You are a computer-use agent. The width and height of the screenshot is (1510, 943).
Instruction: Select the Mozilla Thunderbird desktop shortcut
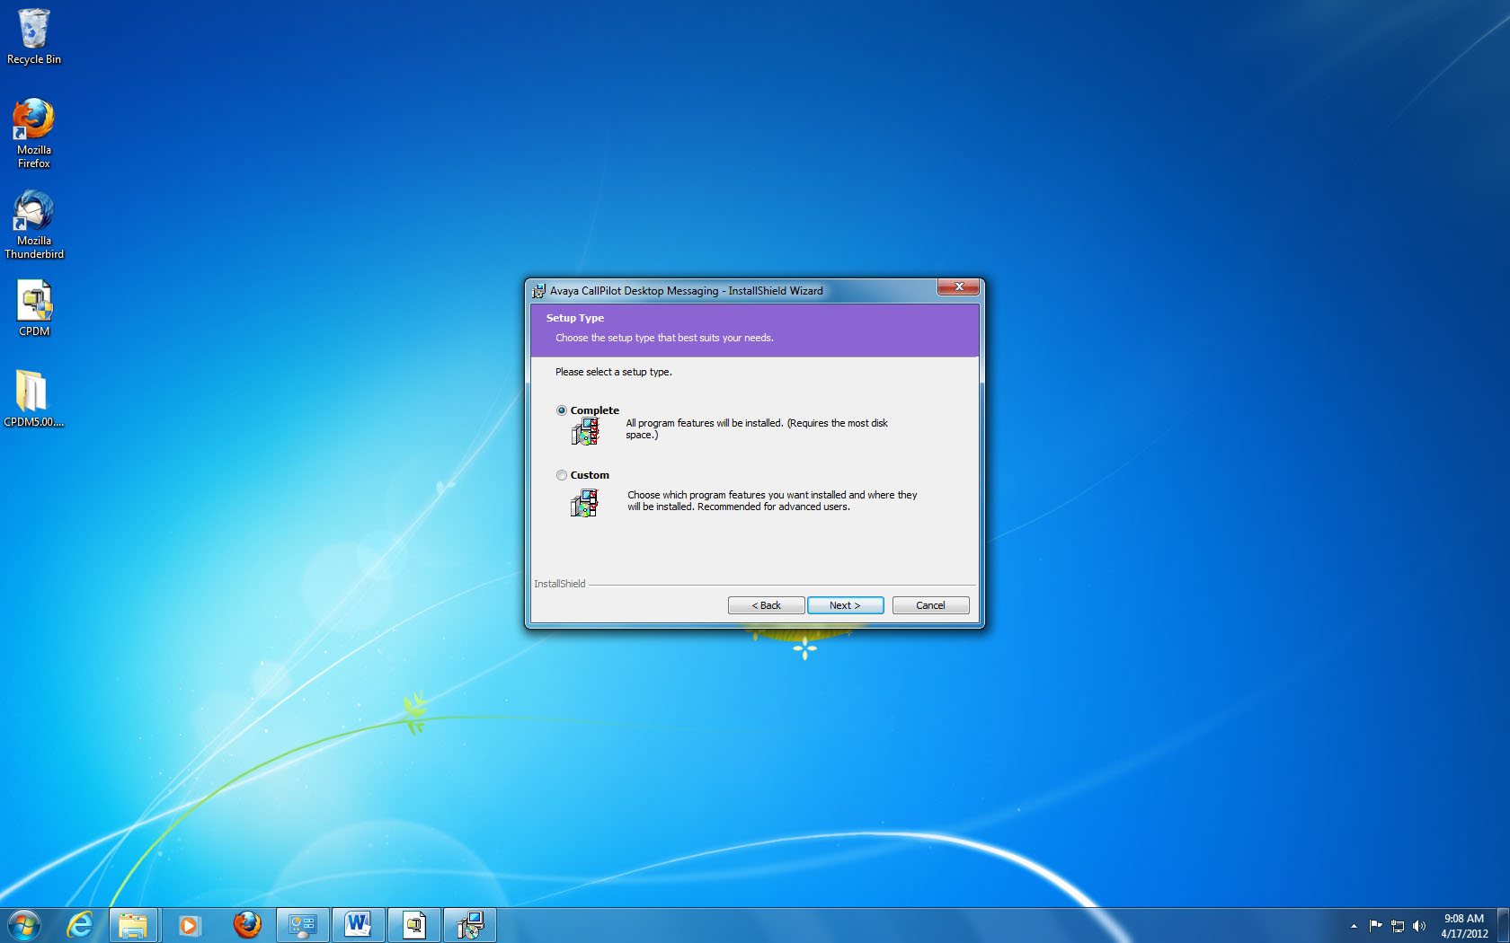[x=34, y=225]
